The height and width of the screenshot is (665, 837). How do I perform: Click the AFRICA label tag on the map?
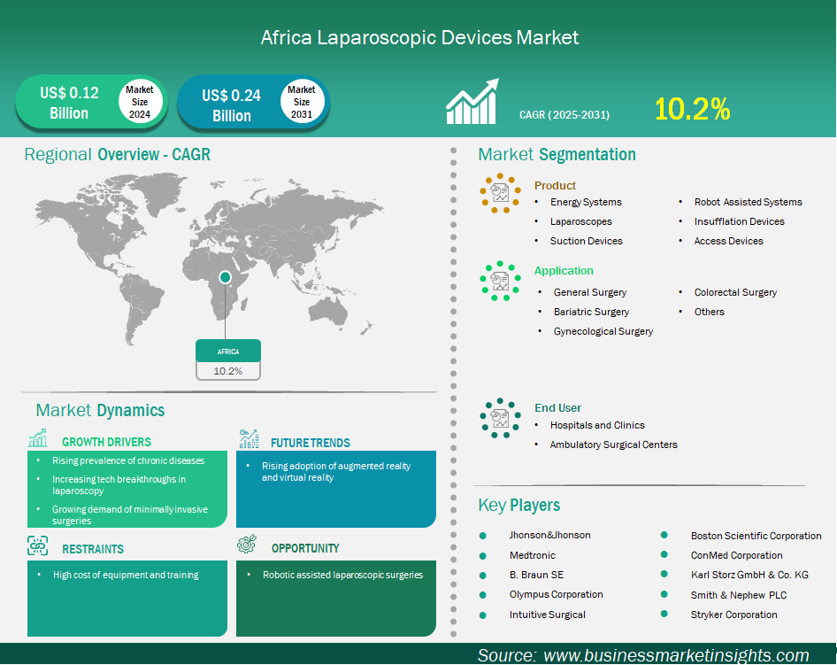228,351
